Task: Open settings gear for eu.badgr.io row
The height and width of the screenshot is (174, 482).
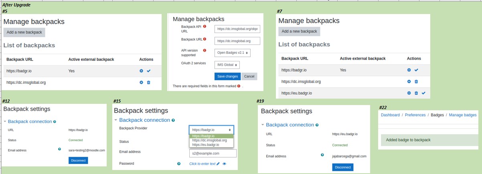Action: 409,93
